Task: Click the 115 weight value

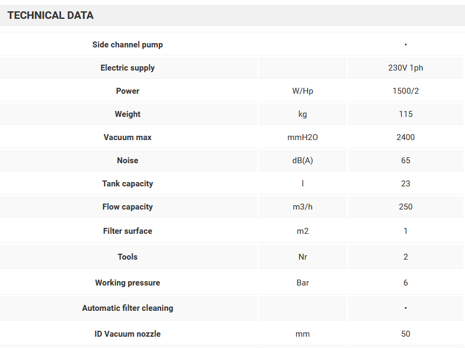Action: coord(405,114)
